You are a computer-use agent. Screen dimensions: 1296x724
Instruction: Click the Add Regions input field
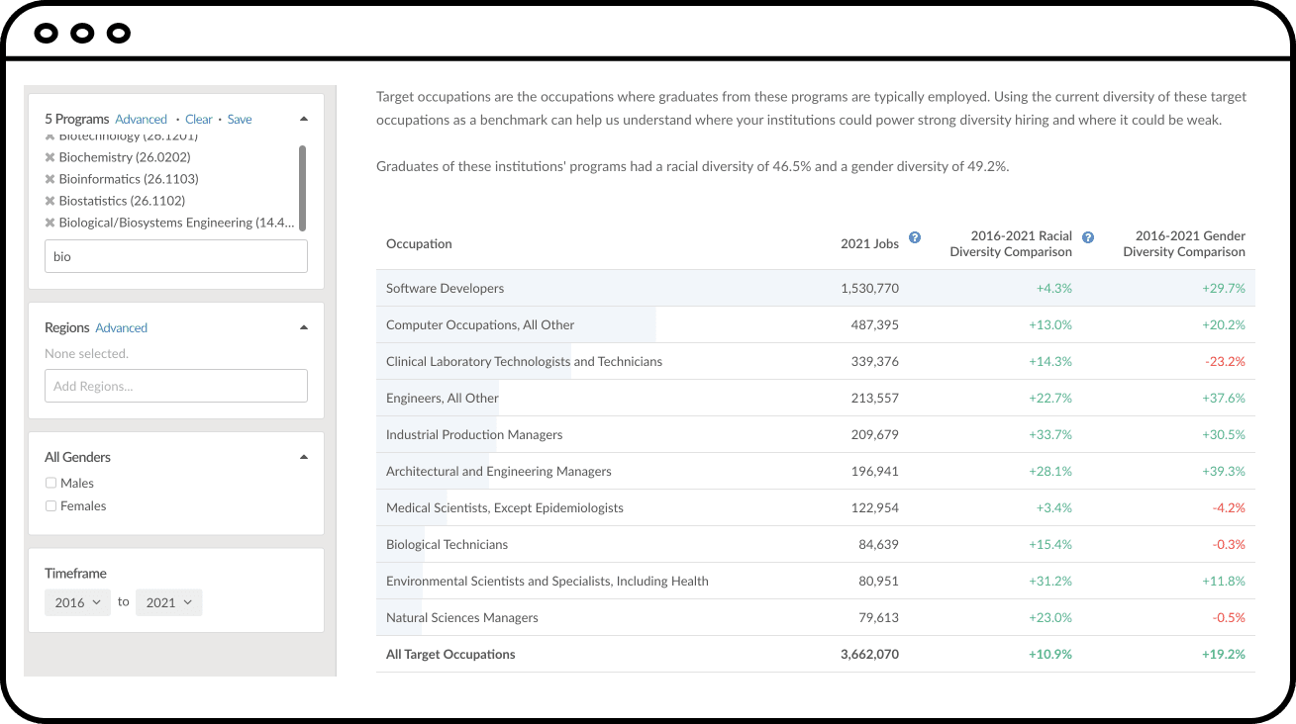point(176,386)
